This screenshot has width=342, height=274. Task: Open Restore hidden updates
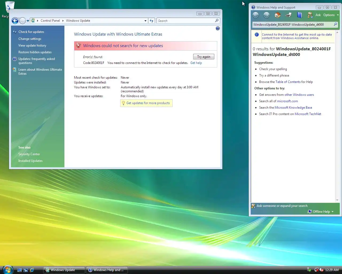(x=35, y=52)
